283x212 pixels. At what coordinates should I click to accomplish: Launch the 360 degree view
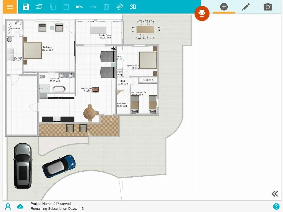tap(119, 7)
